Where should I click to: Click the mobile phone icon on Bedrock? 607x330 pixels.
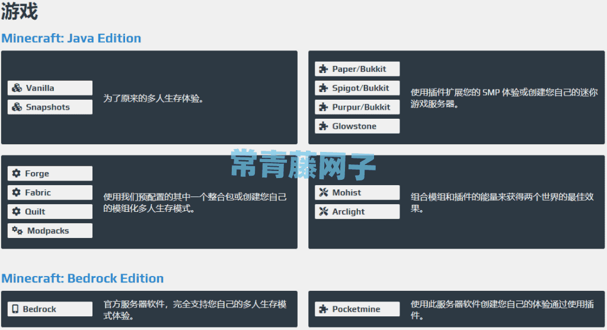pyautogui.click(x=15, y=309)
